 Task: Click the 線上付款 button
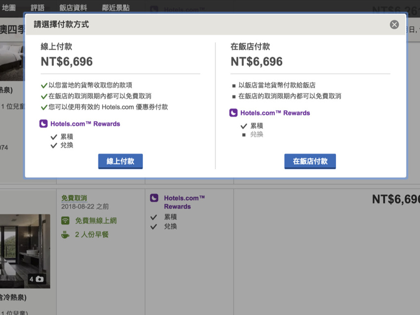(x=120, y=161)
